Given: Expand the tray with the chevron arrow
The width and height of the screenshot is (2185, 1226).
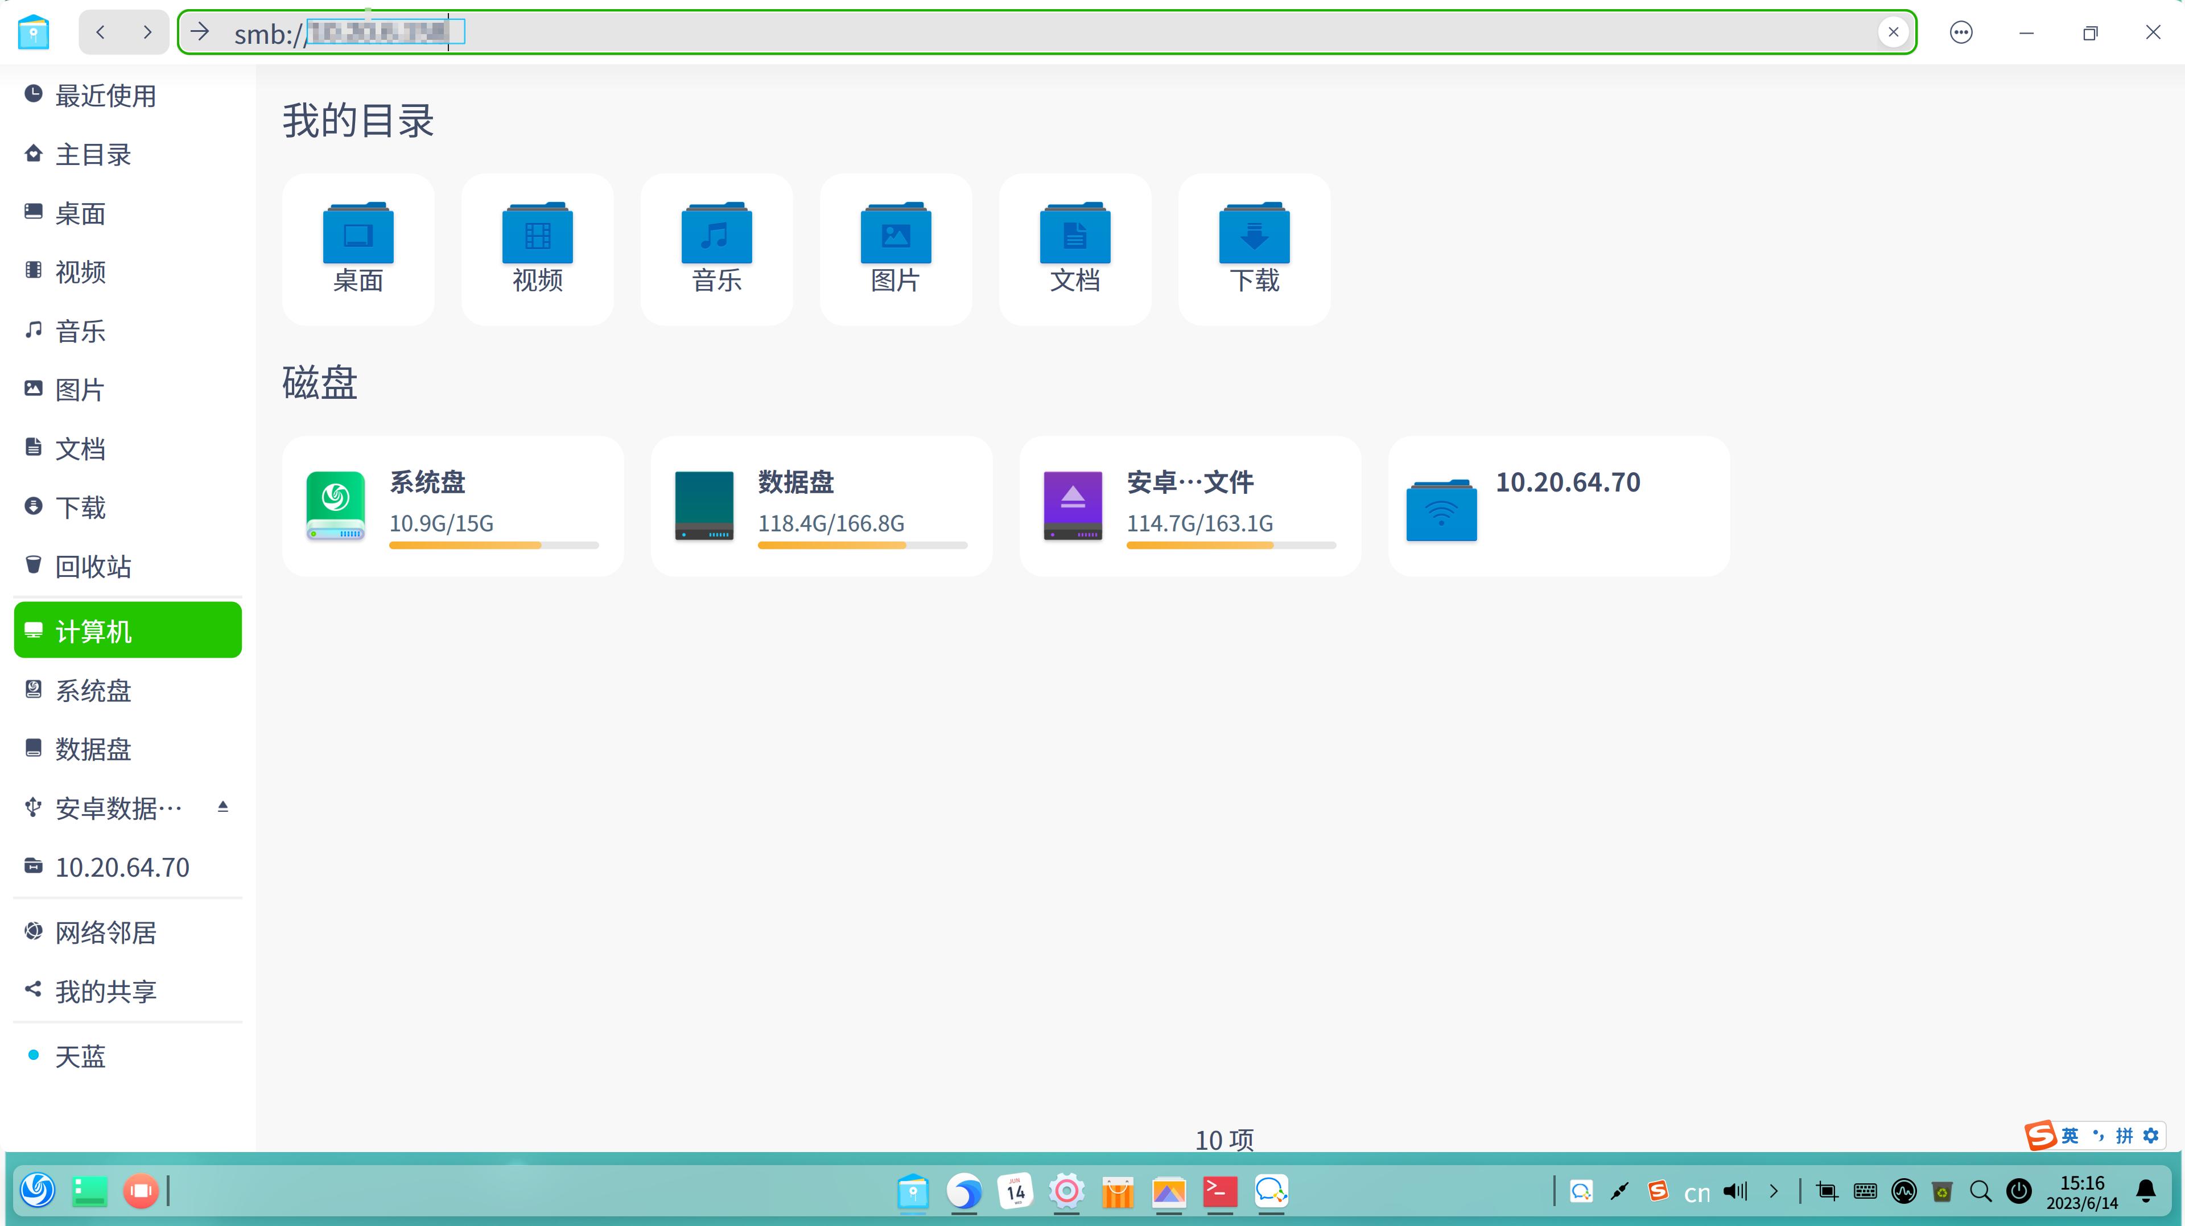Looking at the screenshot, I should (1774, 1191).
